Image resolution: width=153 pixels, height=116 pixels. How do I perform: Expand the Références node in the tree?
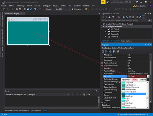(x=106, y=32)
